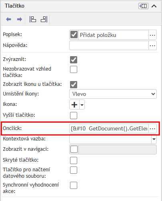Screen dimensions: 162x201
Task: Open ellipsis editor for Popisek field
Action: coord(152,35)
